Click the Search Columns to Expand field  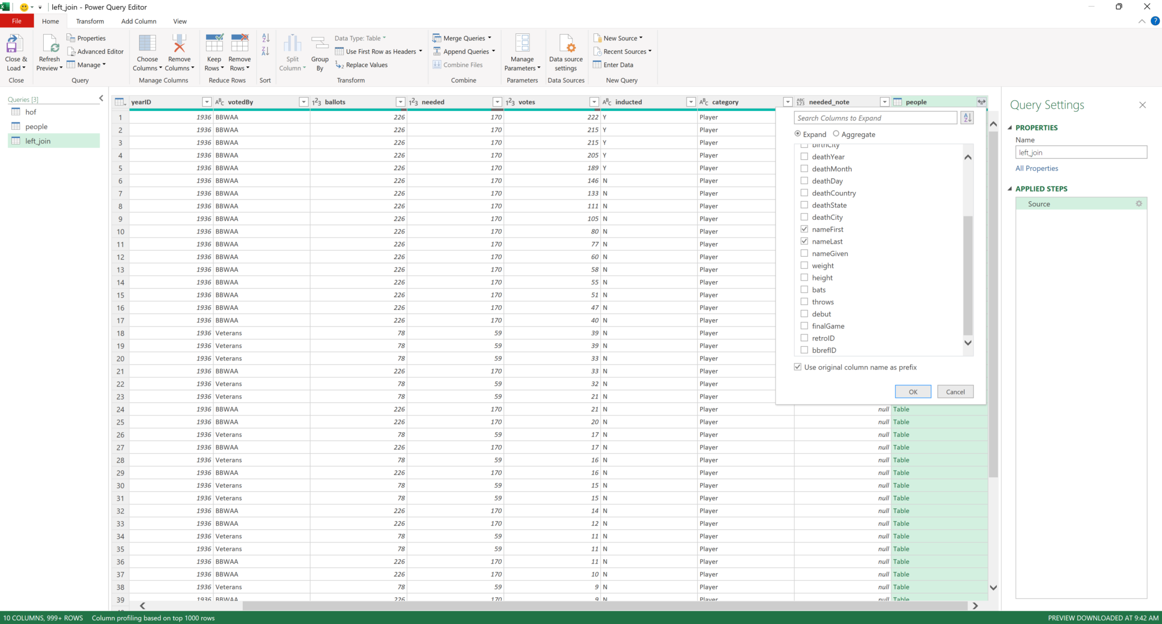coord(874,117)
